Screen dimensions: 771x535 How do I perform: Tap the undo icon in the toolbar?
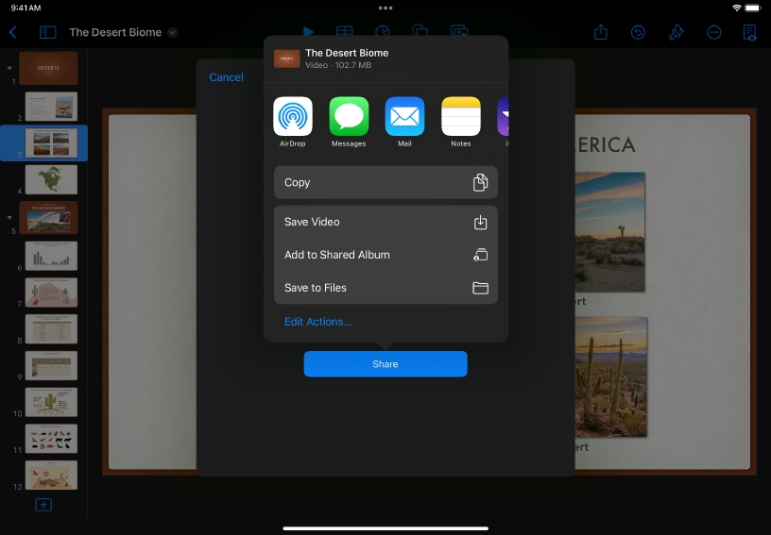[638, 32]
